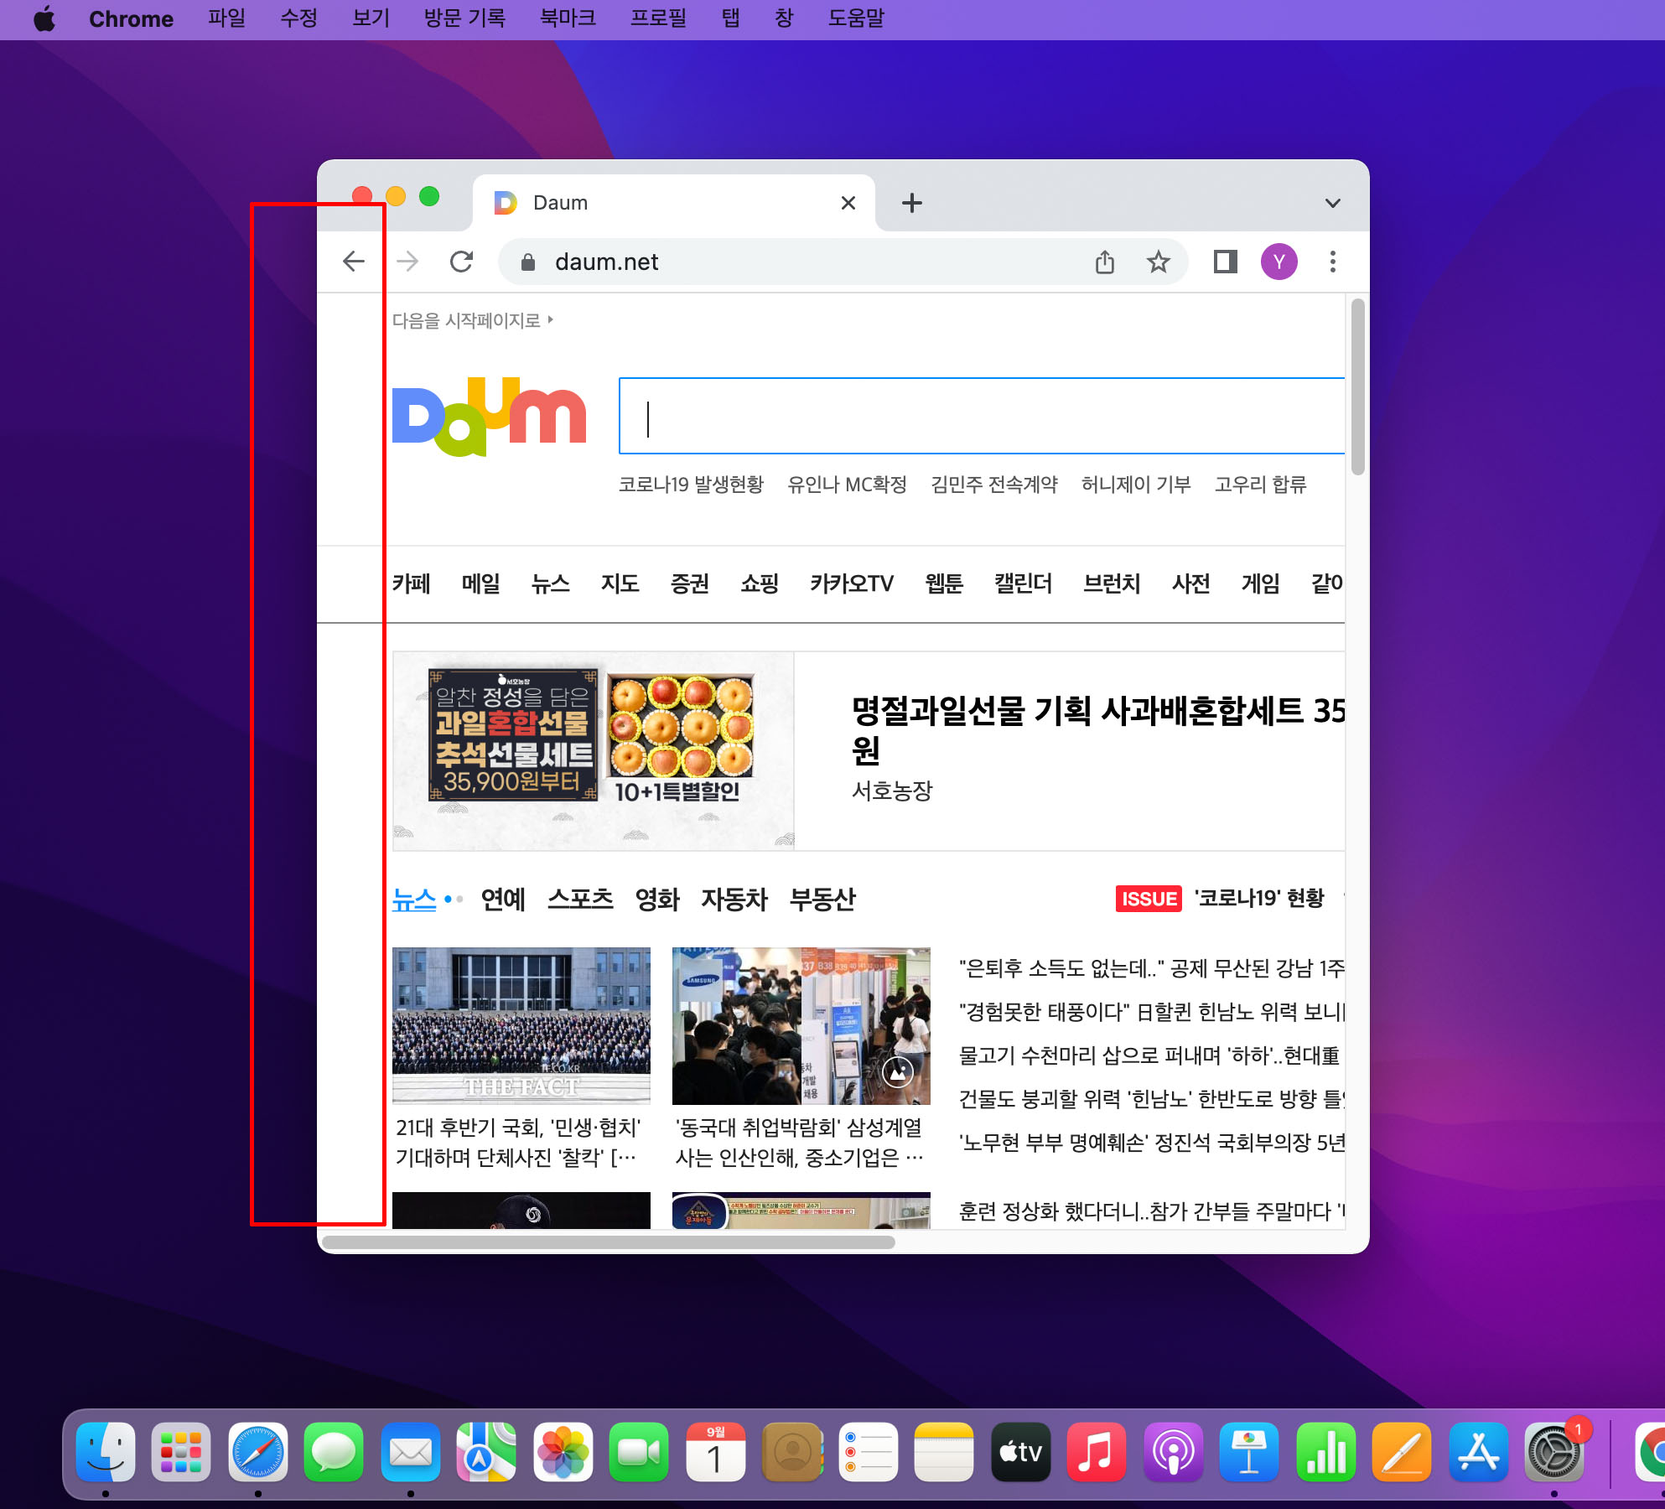This screenshot has height=1509, width=1665.
Task: Open Chrome's side panel icon
Action: (x=1224, y=262)
